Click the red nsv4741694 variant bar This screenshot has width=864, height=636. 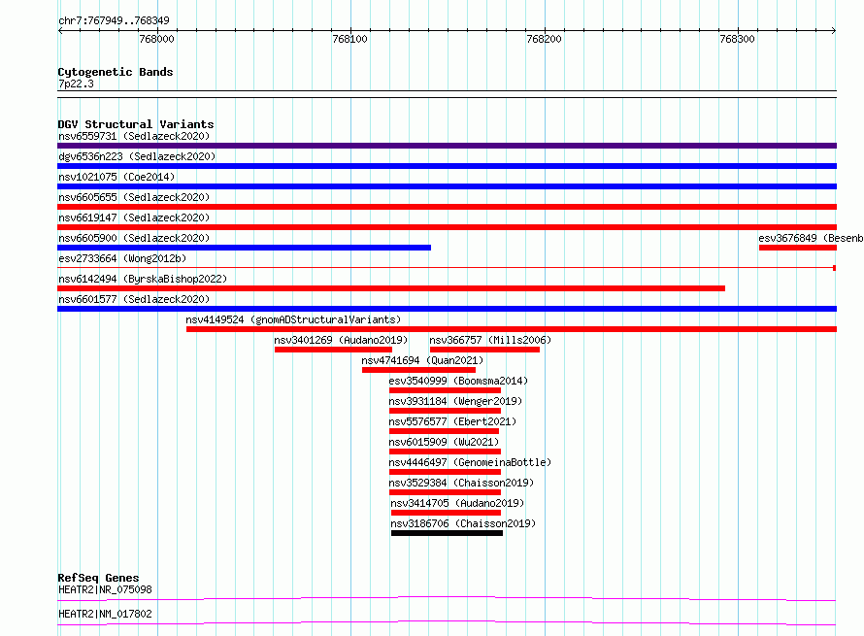pyautogui.click(x=418, y=370)
